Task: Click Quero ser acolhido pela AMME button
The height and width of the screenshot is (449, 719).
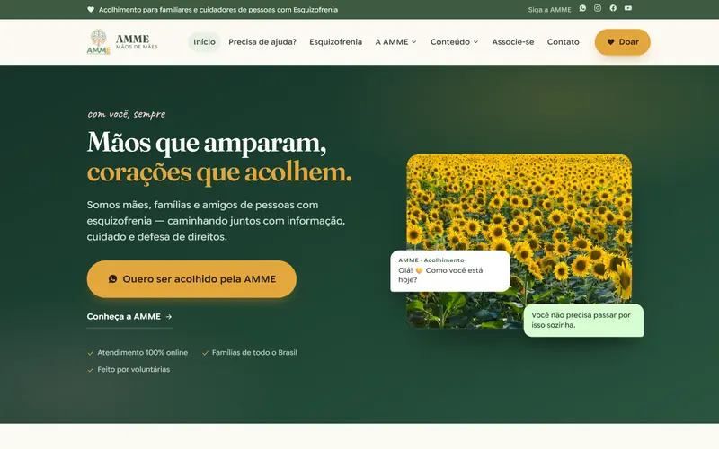Action: (x=191, y=279)
